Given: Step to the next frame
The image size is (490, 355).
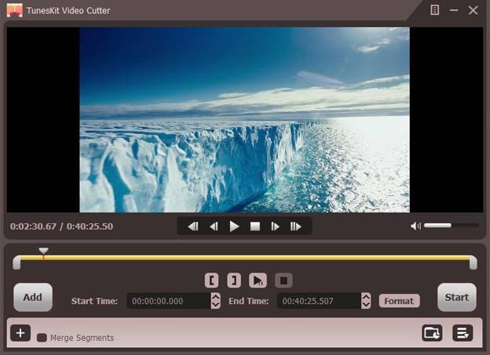Looking at the screenshot, I should (x=275, y=226).
